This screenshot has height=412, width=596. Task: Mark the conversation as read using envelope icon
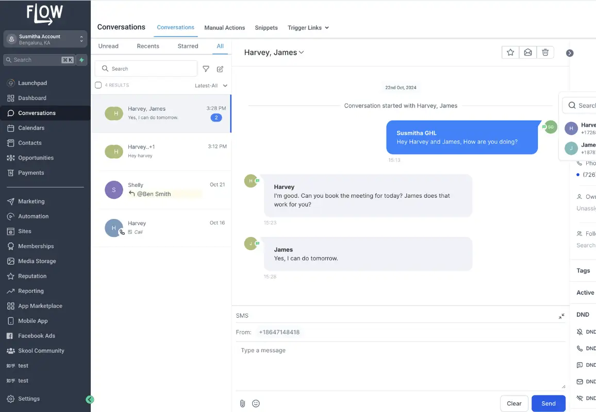(x=528, y=52)
